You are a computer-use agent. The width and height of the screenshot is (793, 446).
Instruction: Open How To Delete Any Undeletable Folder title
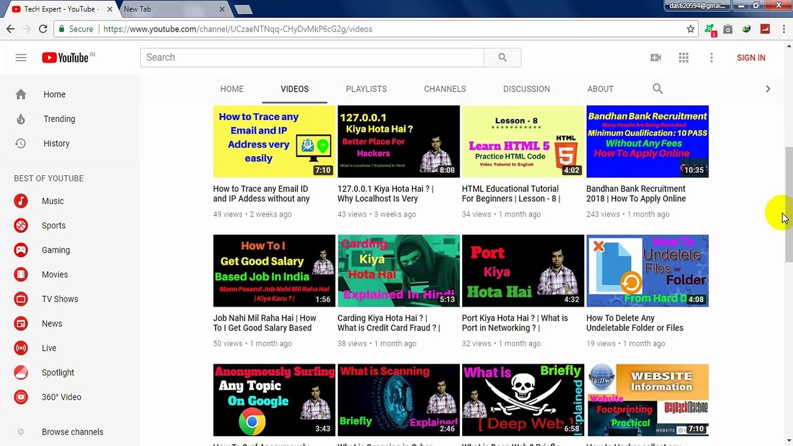635,323
